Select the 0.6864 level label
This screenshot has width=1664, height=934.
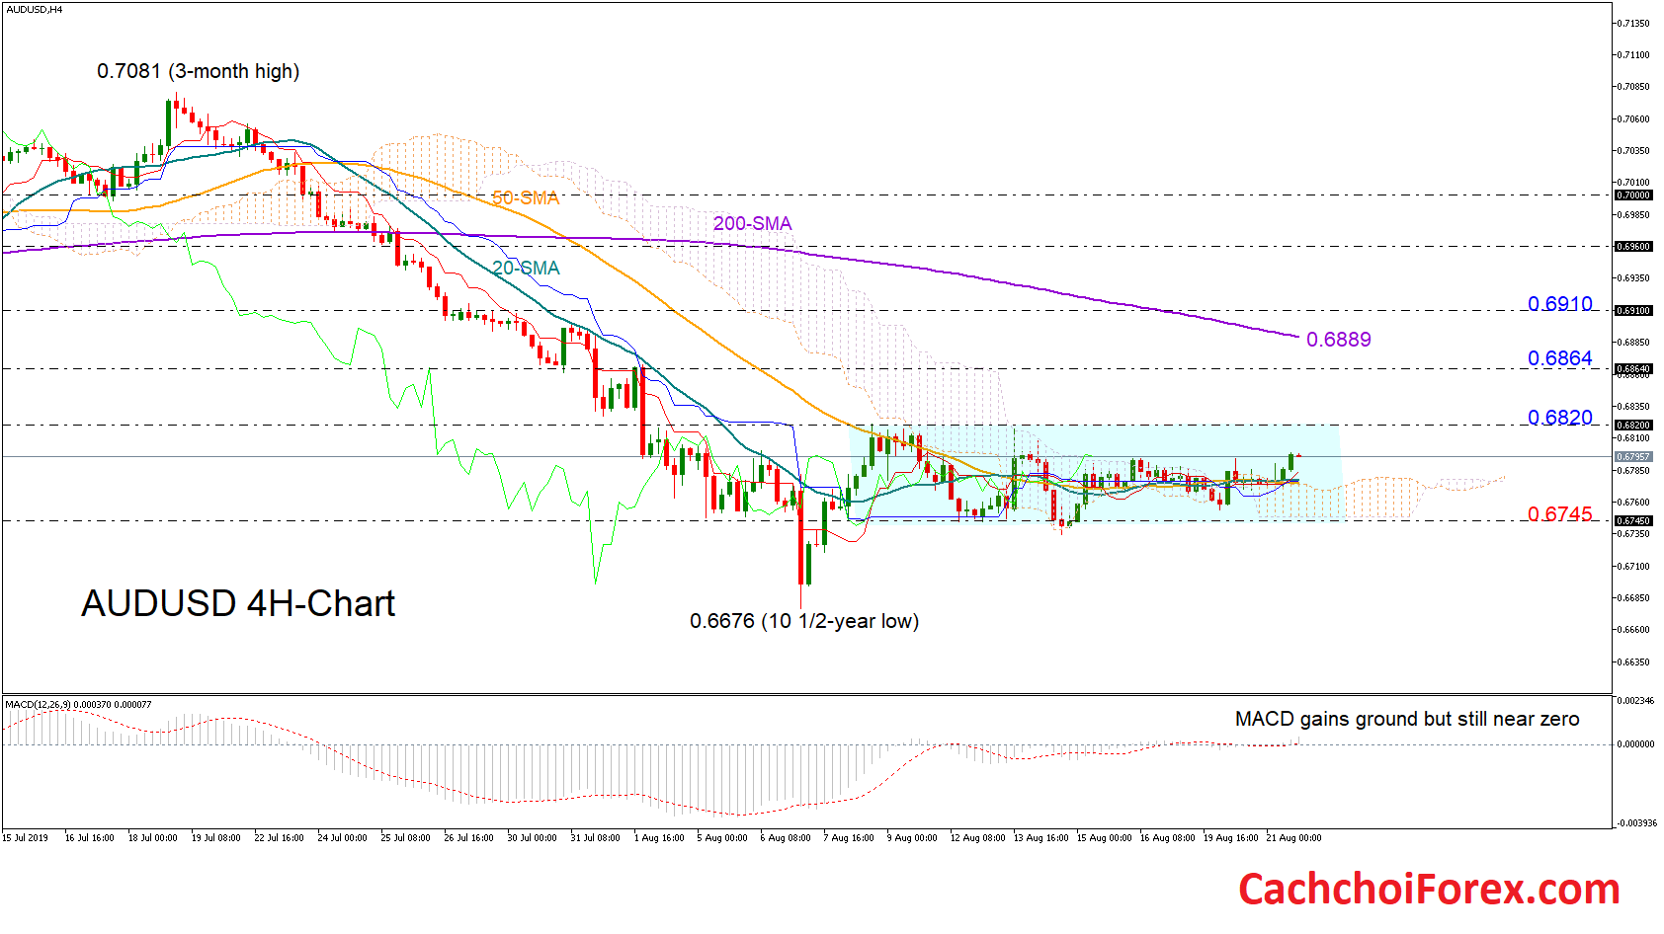click(1560, 358)
